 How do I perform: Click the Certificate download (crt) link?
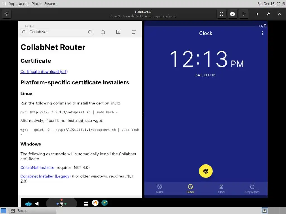coord(44,72)
